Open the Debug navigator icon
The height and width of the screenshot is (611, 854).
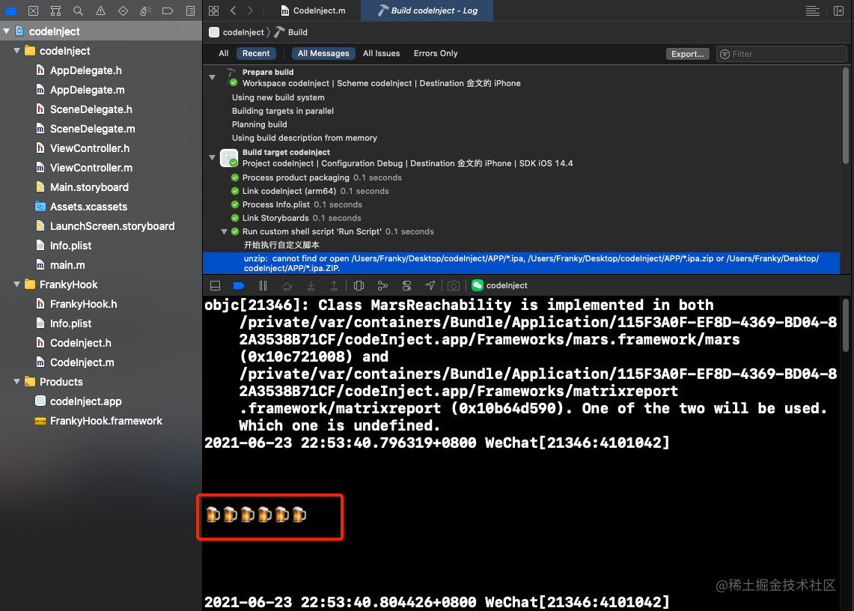pyautogui.click(x=145, y=10)
